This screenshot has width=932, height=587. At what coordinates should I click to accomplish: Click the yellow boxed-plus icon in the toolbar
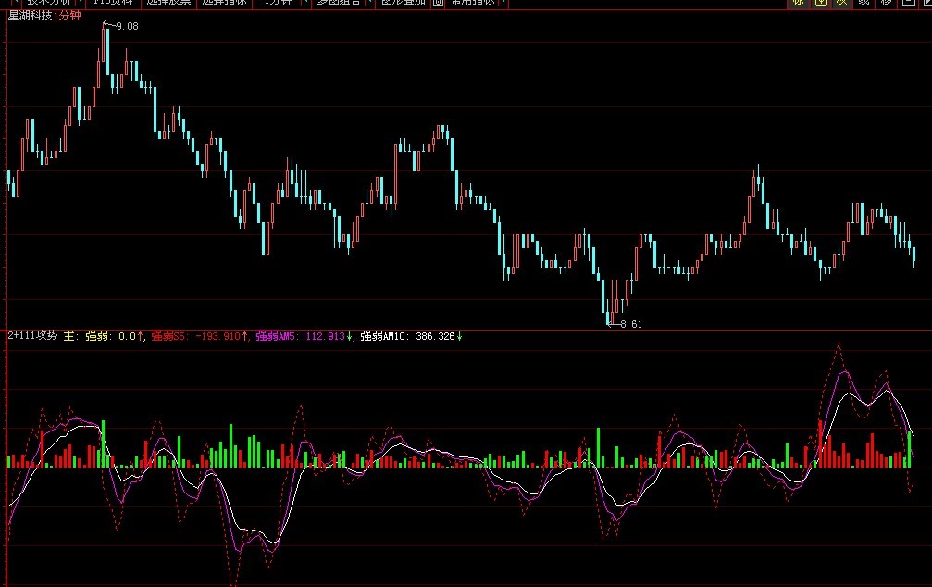click(820, 3)
